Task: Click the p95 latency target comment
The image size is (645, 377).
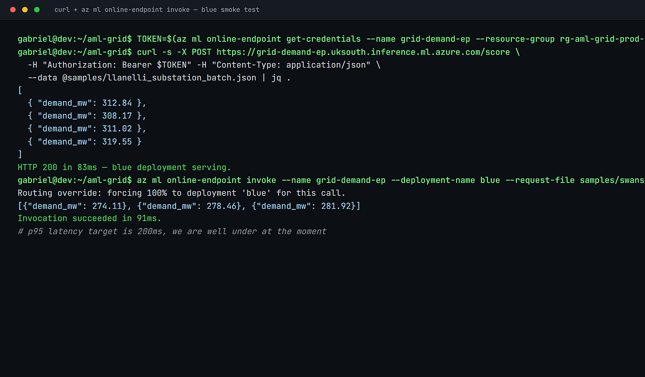Action: click(172, 231)
